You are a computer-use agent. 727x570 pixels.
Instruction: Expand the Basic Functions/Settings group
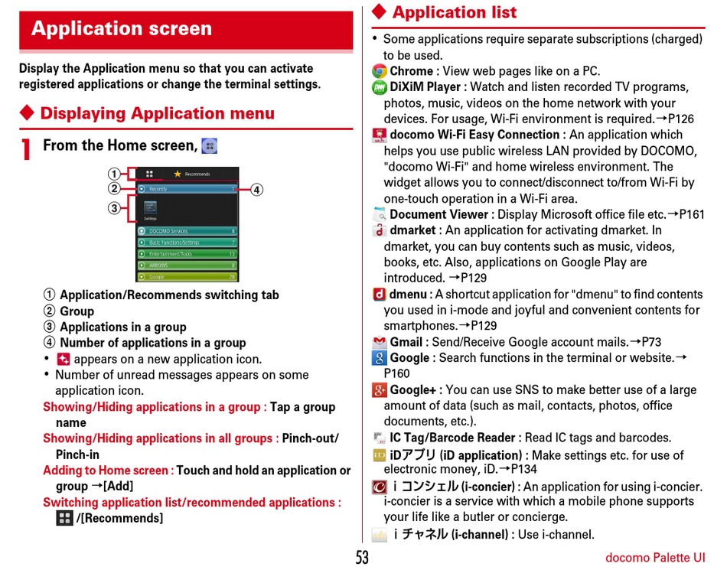[187, 243]
